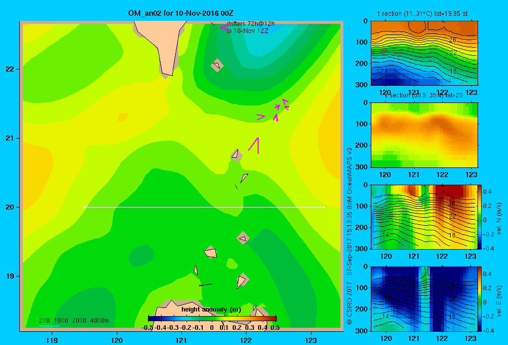
Task: Click longitude label 119 on main map
Action: (52, 340)
